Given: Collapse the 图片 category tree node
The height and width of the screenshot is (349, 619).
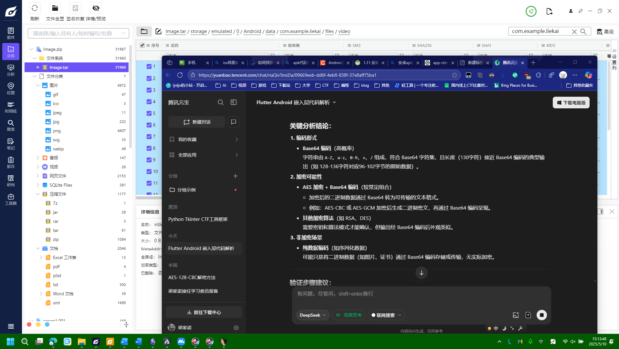Looking at the screenshot, I should tap(38, 85).
